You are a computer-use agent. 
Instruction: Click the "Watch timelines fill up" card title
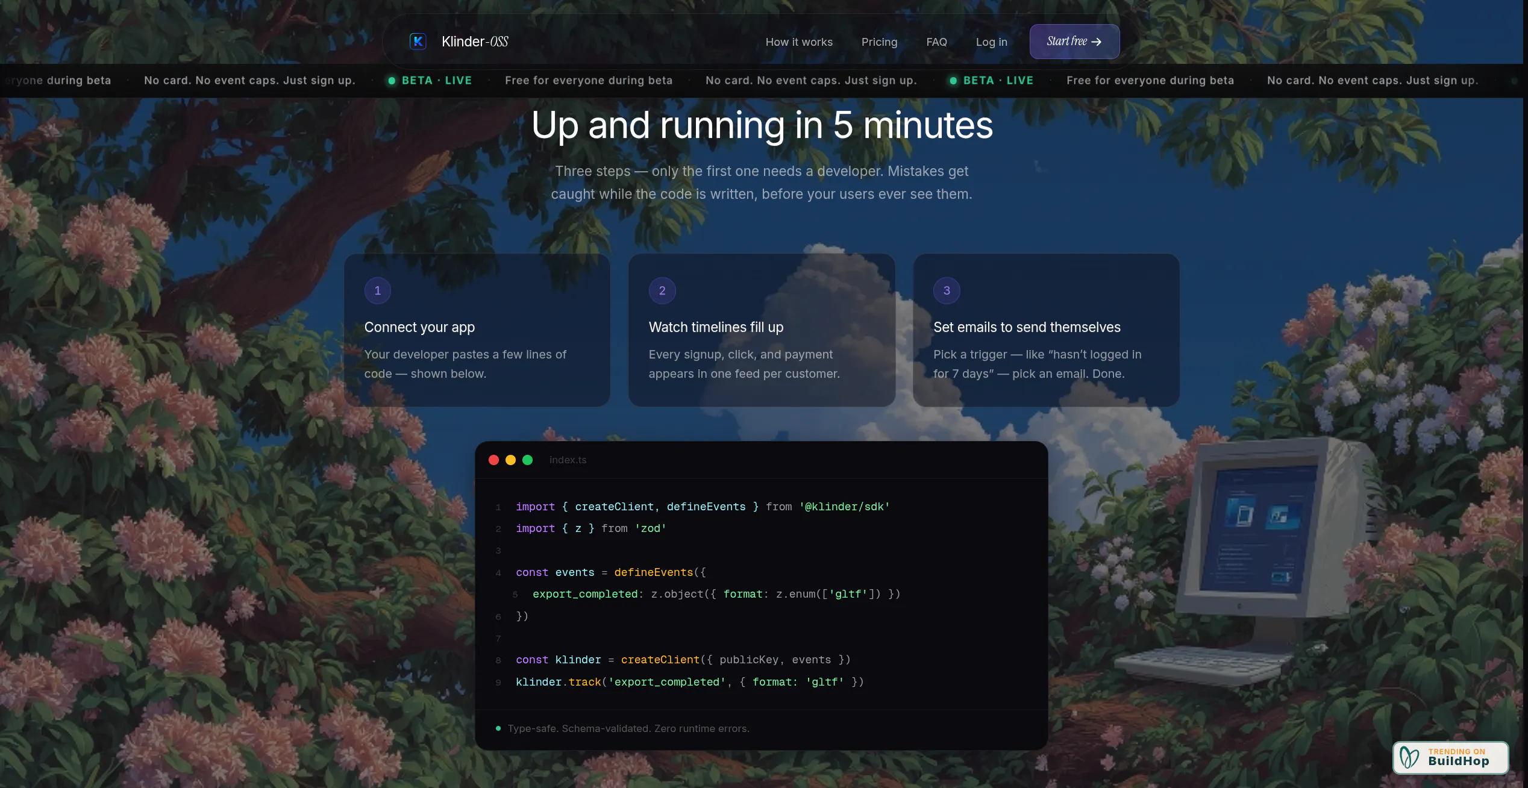pyautogui.click(x=716, y=327)
